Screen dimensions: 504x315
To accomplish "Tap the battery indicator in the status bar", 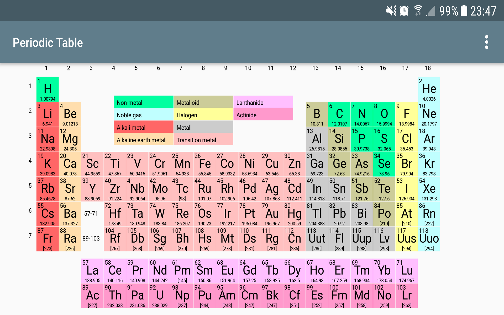I will 464,10.
